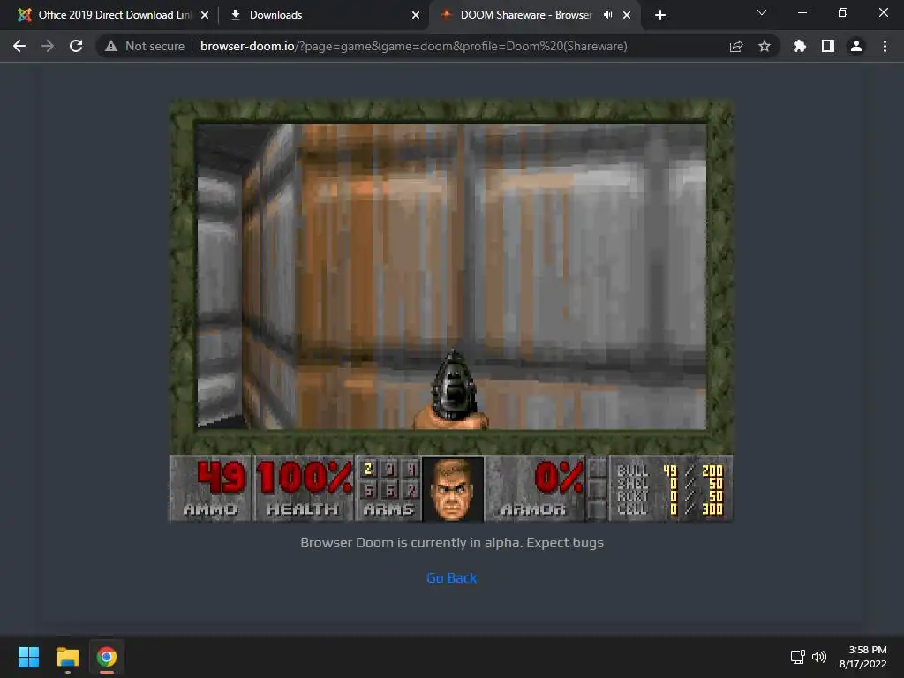The height and width of the screenshot is (678, 904).
Task: Click the SHEL ammo row 0 / 50
Action: coord(670,484)
